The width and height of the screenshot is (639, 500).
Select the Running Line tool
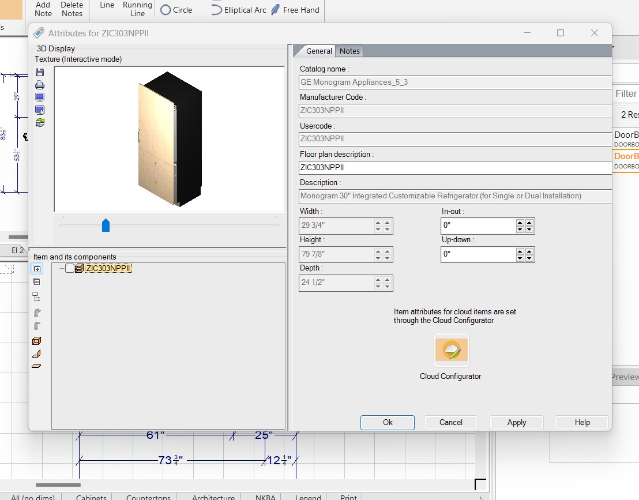(x=137, y=9)
